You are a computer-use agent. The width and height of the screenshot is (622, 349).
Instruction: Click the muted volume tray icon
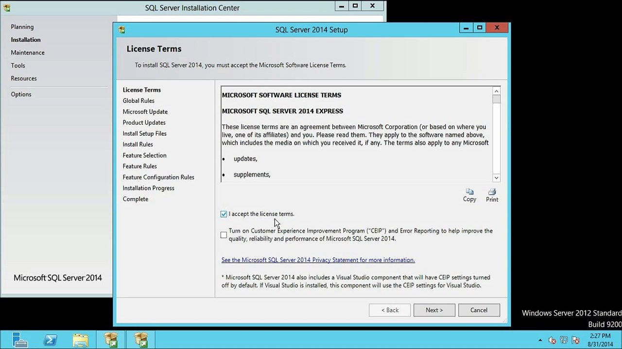(552, 340)
